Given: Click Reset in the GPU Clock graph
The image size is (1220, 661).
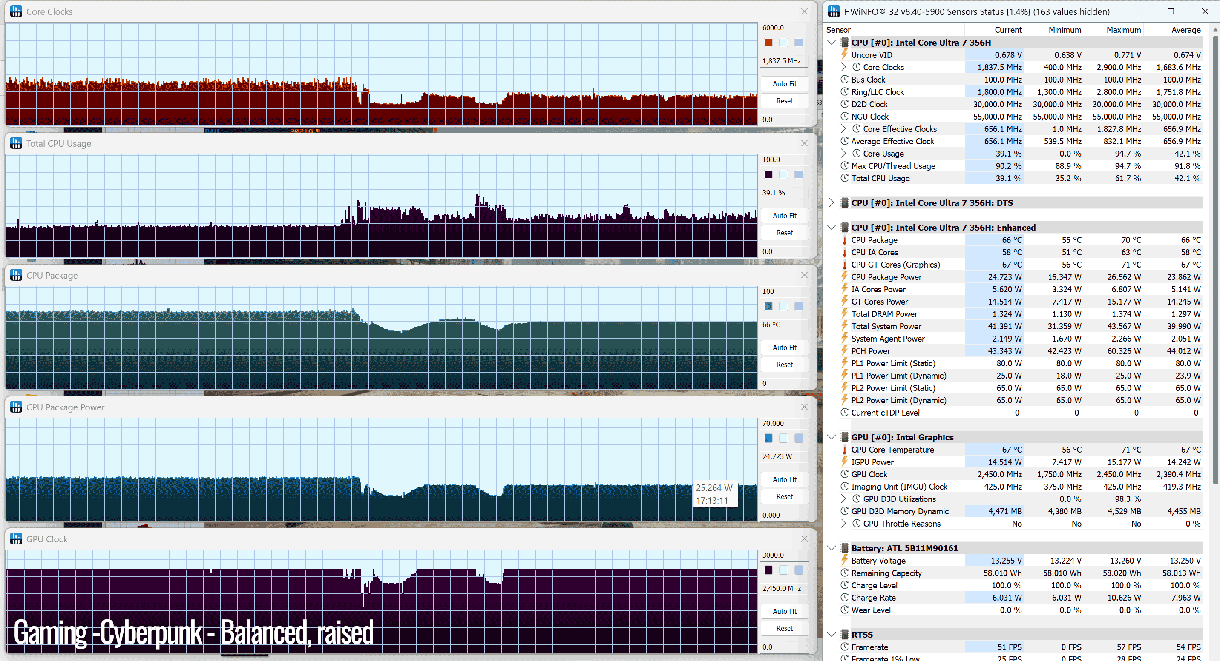Looking at the screenshot, I should tap(784, 628).
